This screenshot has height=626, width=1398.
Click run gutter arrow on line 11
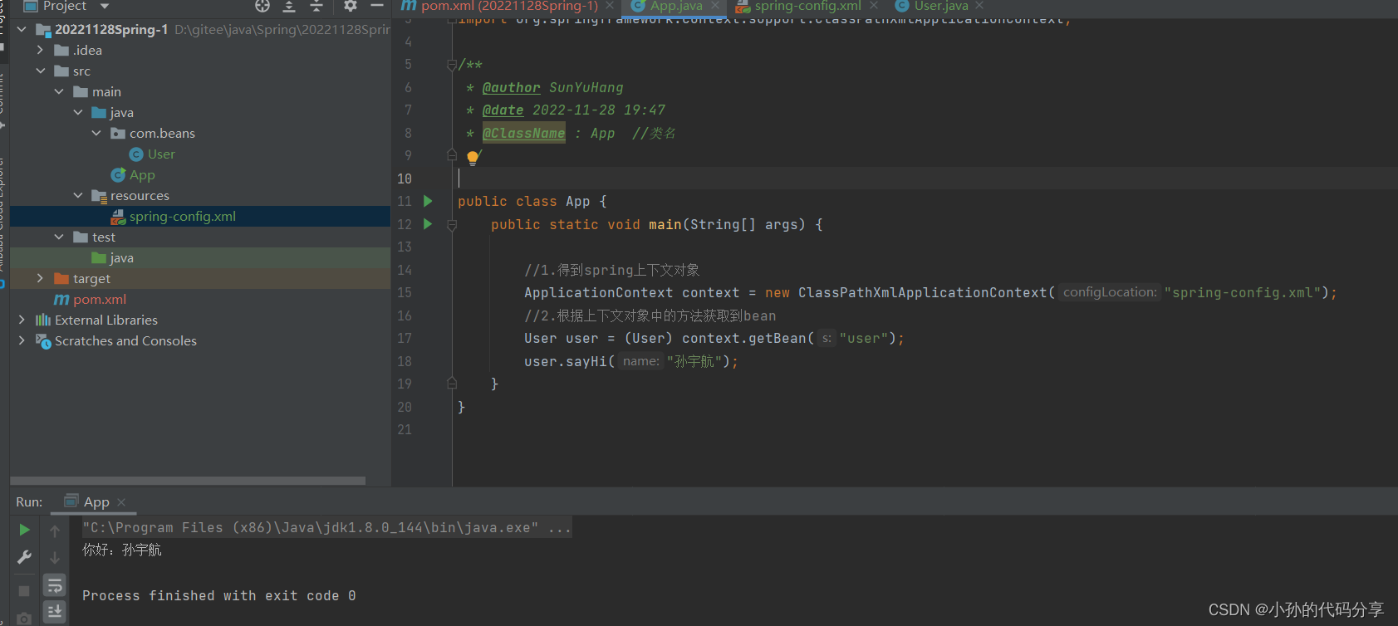pyautogui.click(x=428, y=201)
